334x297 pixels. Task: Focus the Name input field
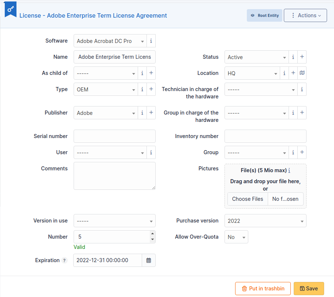coord(115,57)
